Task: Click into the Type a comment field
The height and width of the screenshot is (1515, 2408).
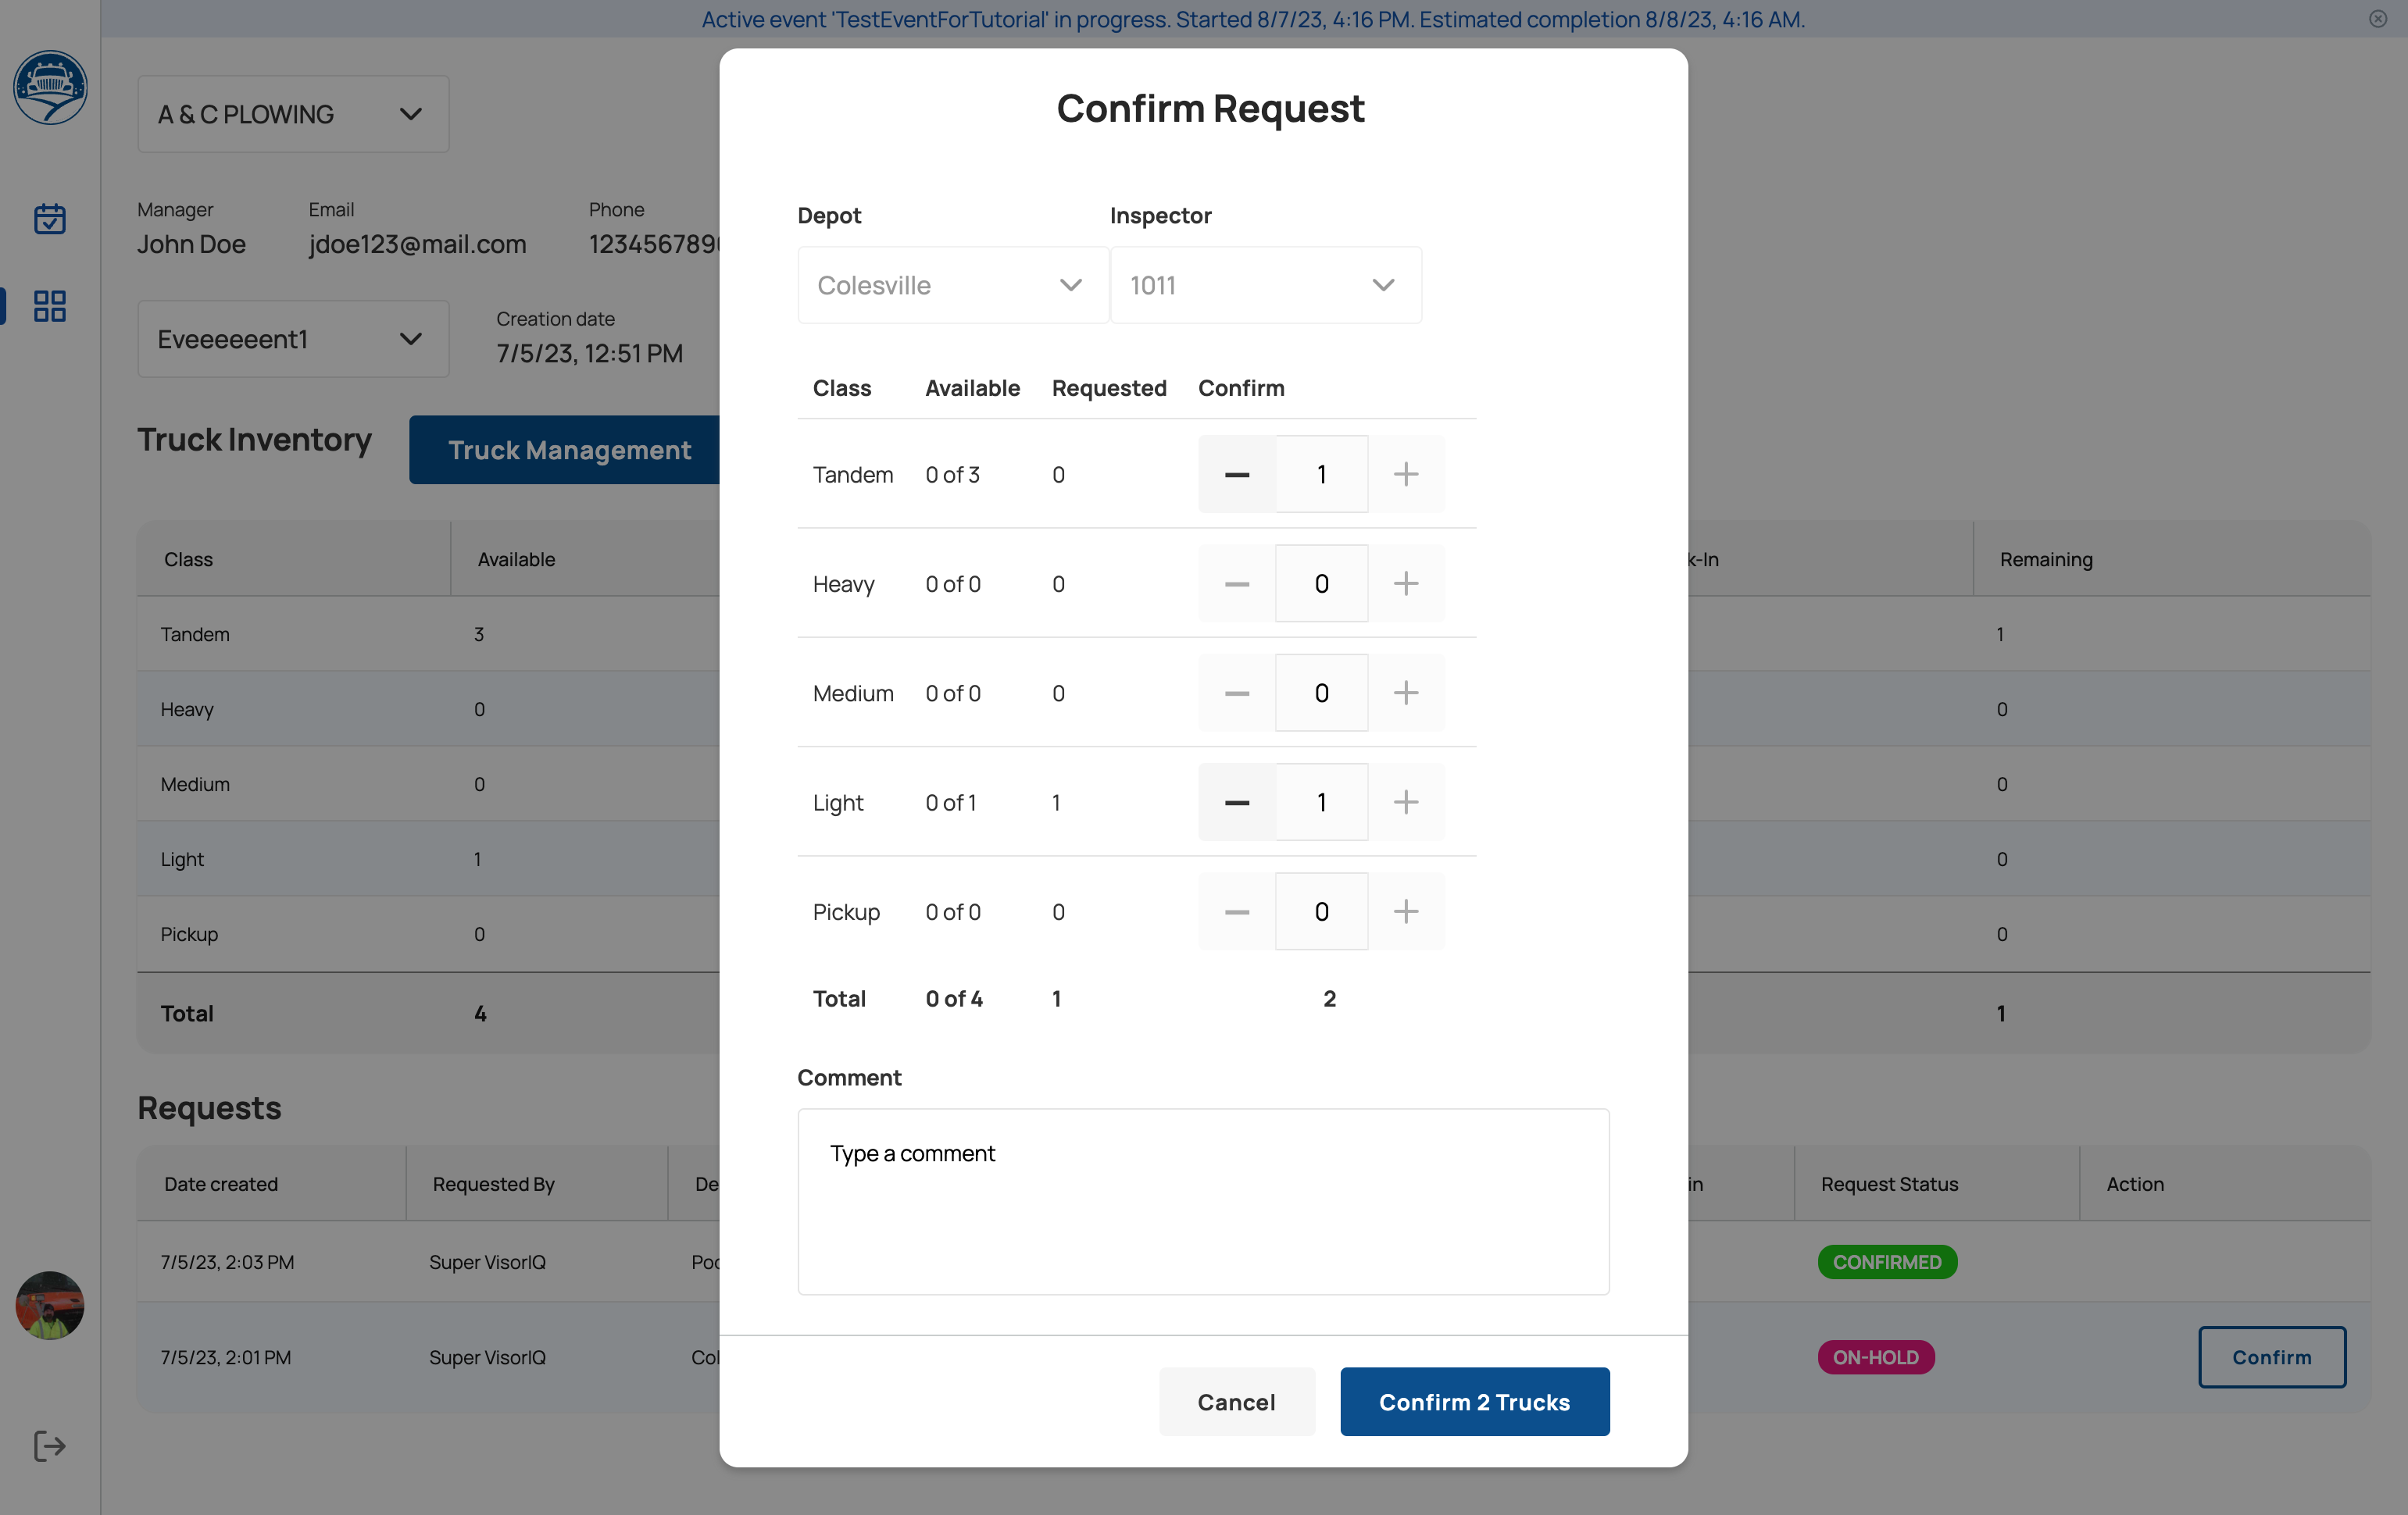Action: click(1203, 1201)
